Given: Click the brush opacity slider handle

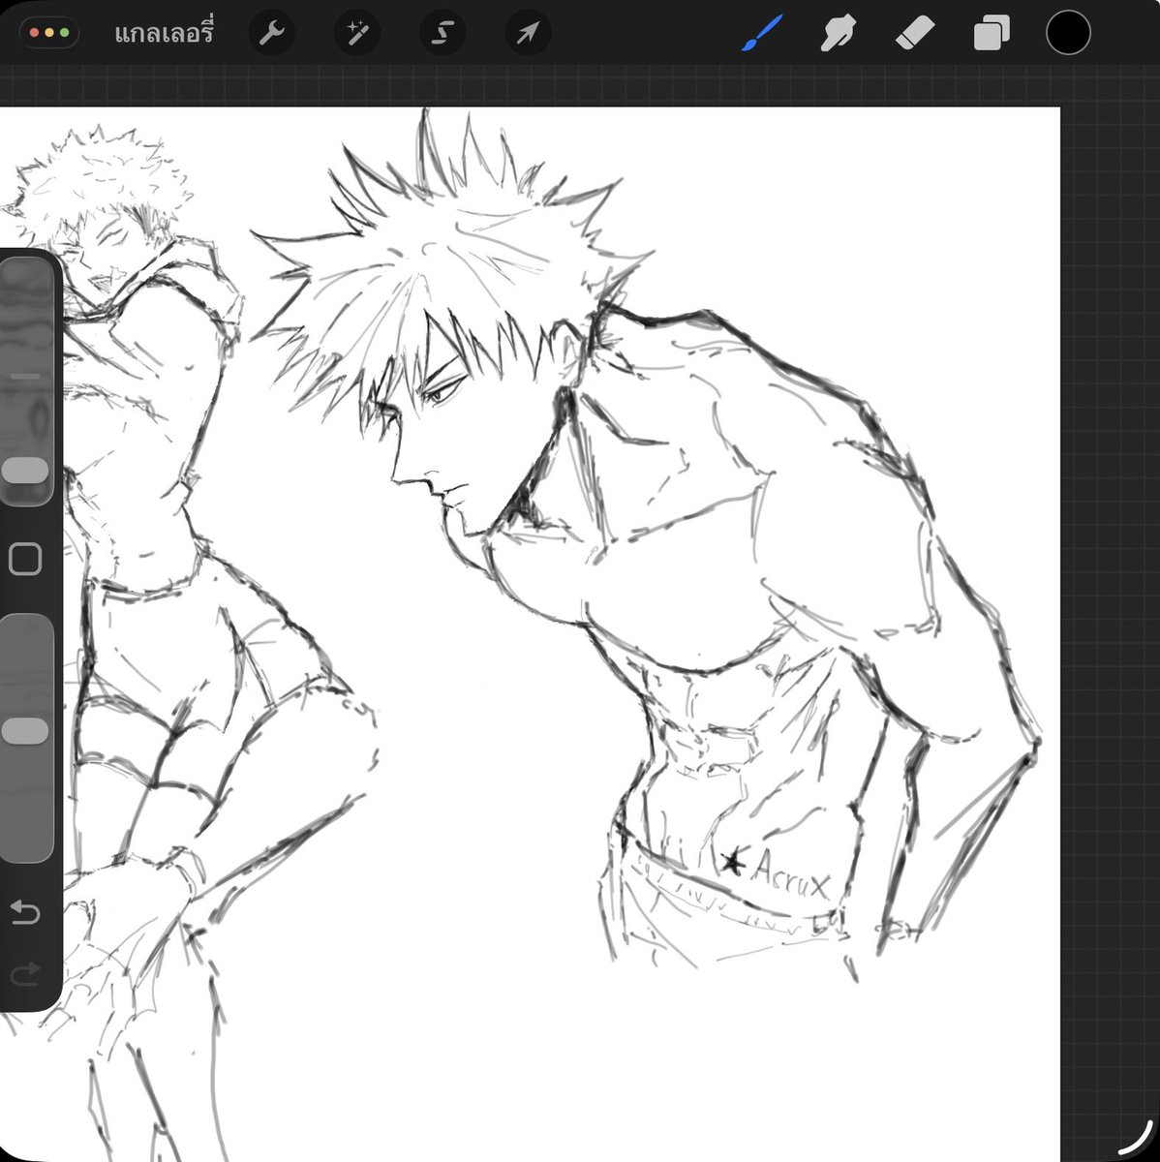Looking at the screenshot, I should tap(25, 731).
